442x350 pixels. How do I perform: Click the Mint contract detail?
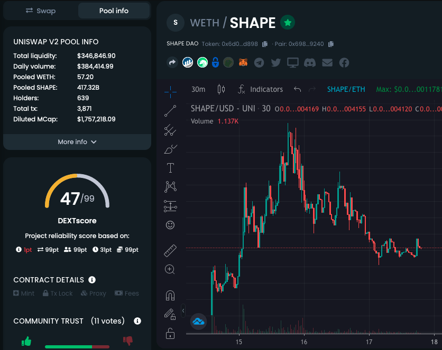(x=24, y=293)
